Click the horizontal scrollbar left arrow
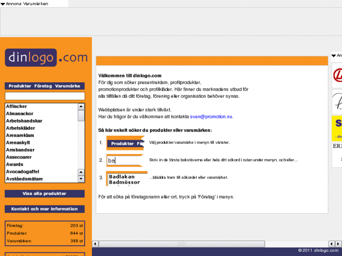 [95, 244]
